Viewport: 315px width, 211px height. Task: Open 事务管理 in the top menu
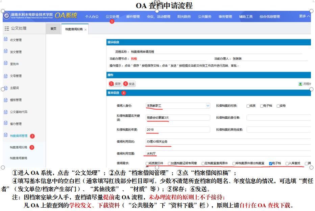click(225, 17)
